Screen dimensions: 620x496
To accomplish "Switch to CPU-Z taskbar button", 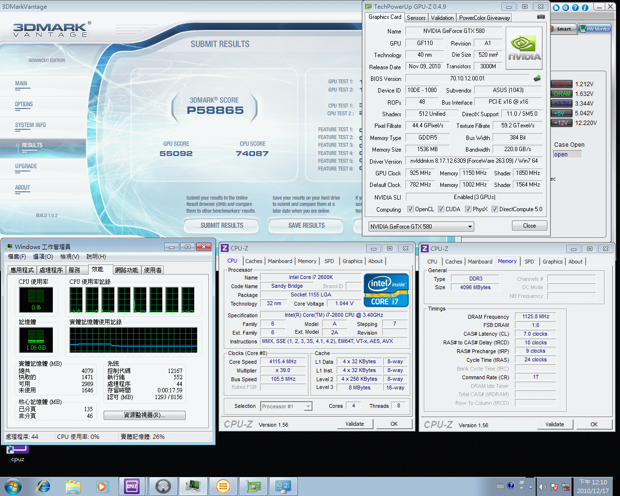I will (132, 486).
